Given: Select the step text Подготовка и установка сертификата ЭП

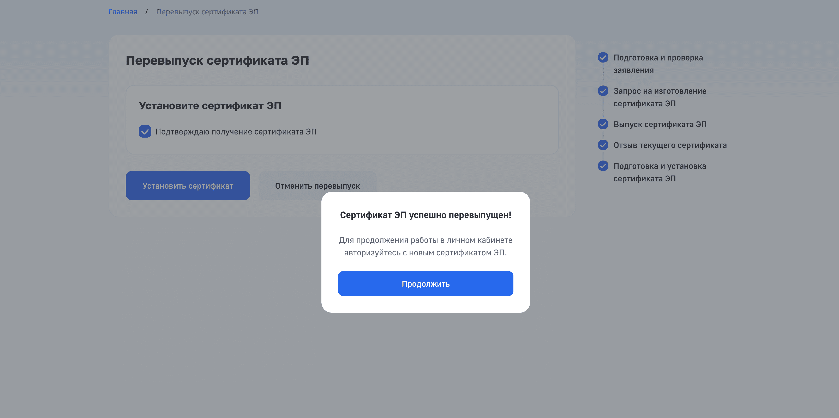Looking at the screenshot, I should pos(660,172).
